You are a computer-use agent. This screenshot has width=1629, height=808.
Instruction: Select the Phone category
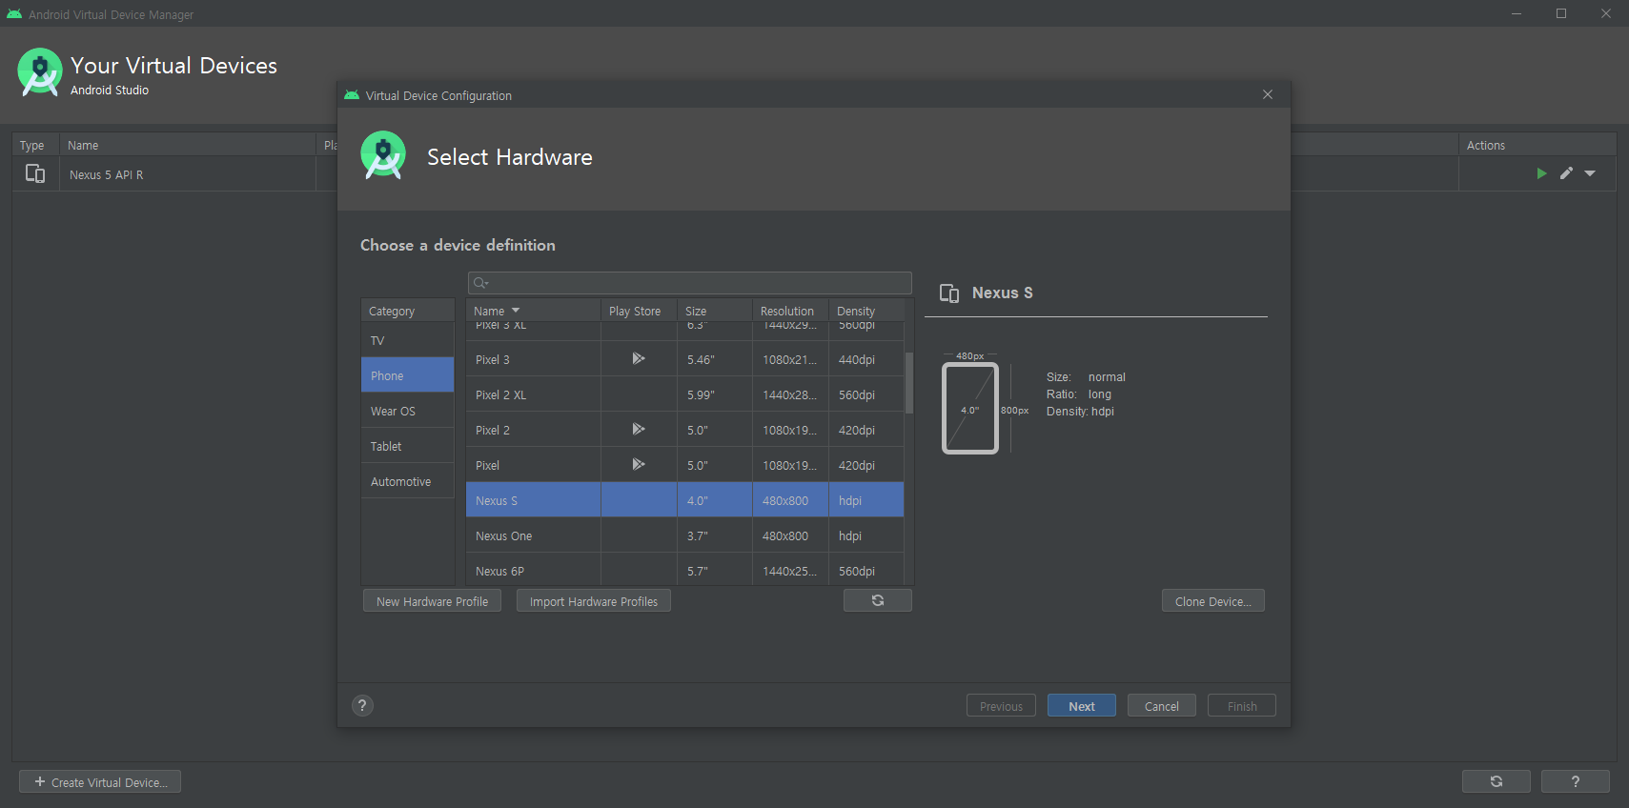click(x=407, y=375)
